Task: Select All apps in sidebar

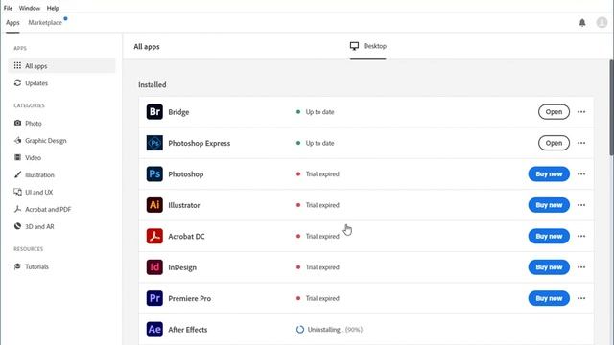Action: click(61, 66)
